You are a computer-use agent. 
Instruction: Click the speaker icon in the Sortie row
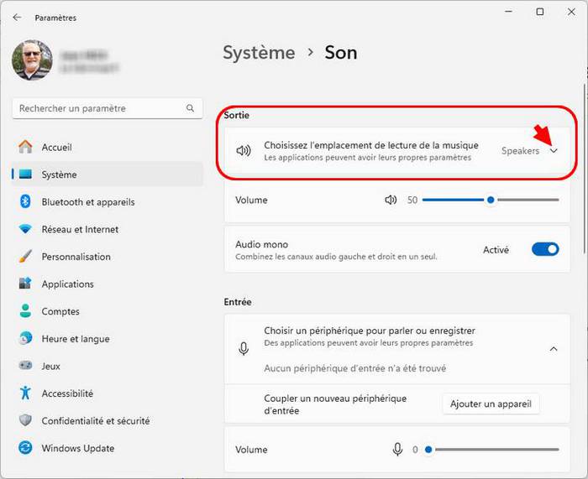tap(244, 150)
